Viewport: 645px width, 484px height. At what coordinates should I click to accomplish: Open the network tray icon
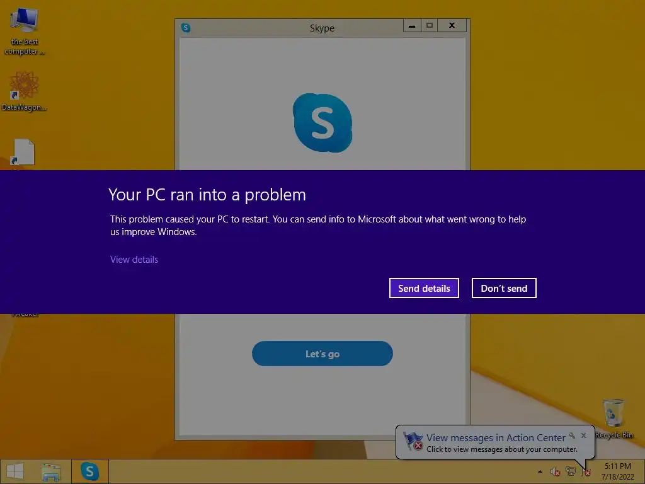[571, 471]
